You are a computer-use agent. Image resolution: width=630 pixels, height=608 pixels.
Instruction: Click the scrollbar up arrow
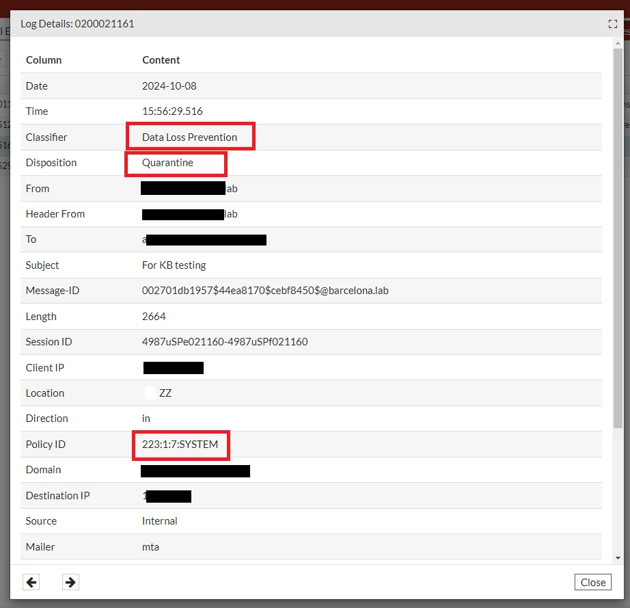point(618,43)
